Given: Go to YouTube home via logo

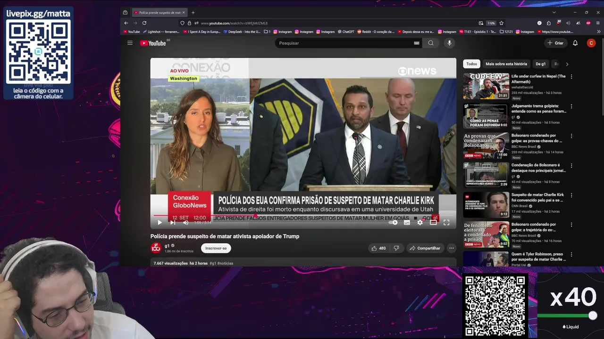Looking at the screenshot, I should [x=153, y=43].
